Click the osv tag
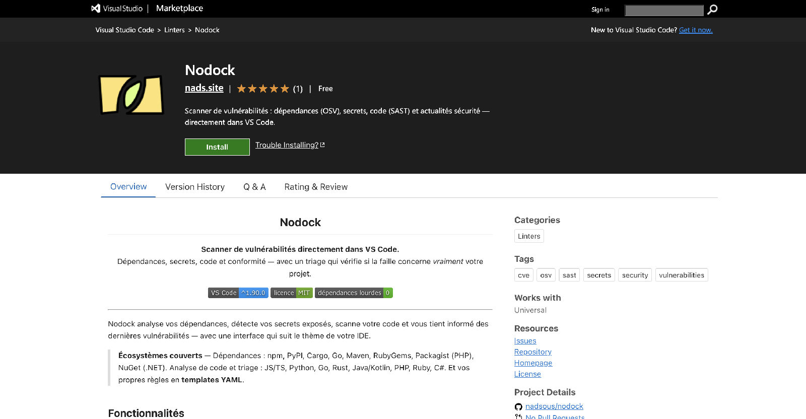 546,275
